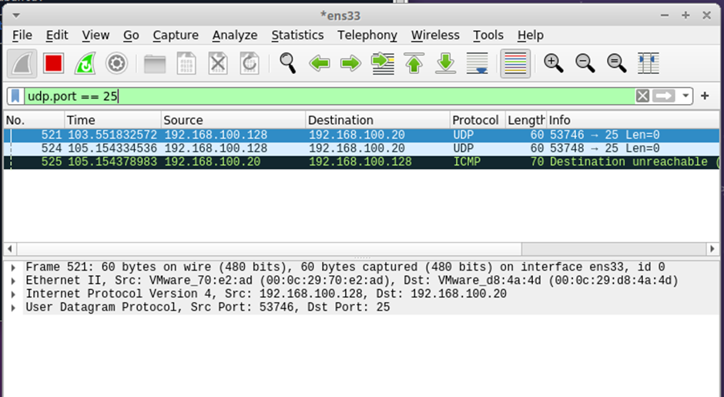Open a capture file using the folder icon

click(x=155, y=64)
